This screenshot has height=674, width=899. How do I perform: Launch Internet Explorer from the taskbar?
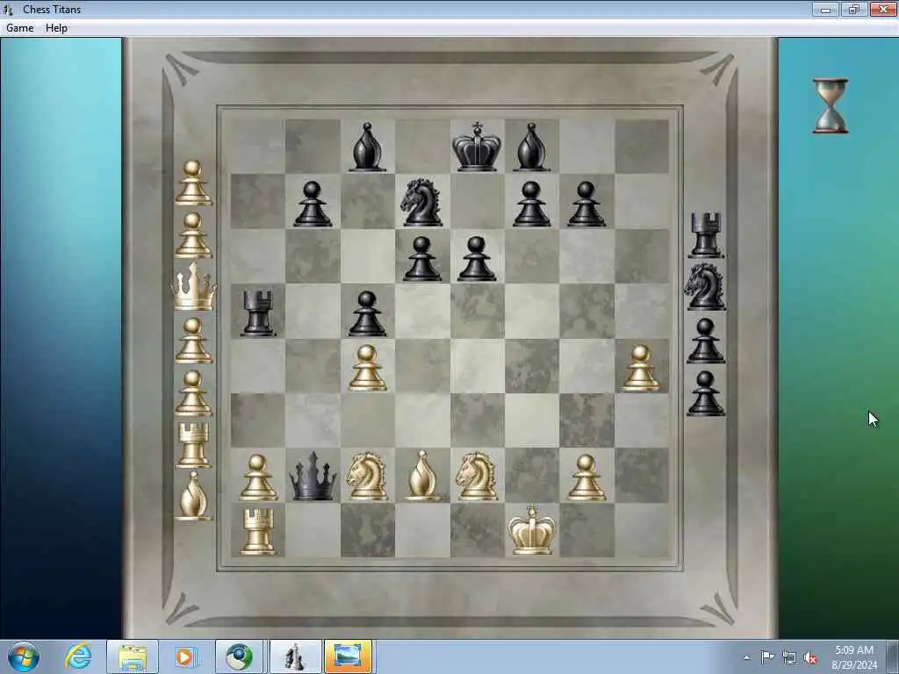(78, 656)
